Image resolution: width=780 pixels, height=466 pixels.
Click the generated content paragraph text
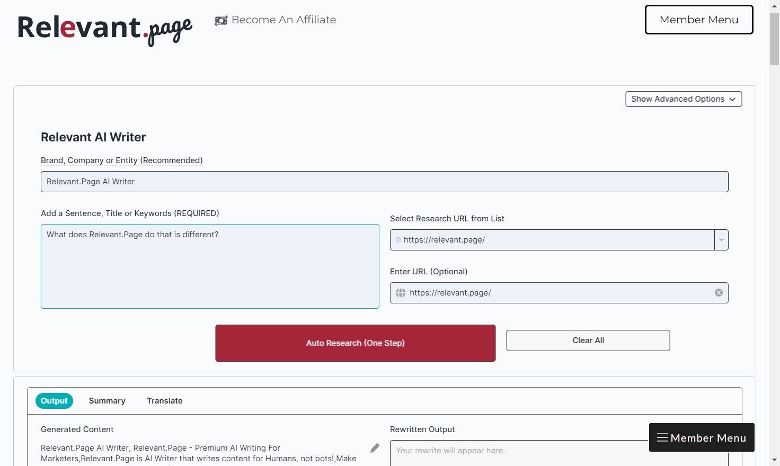[x=199, y=454]
